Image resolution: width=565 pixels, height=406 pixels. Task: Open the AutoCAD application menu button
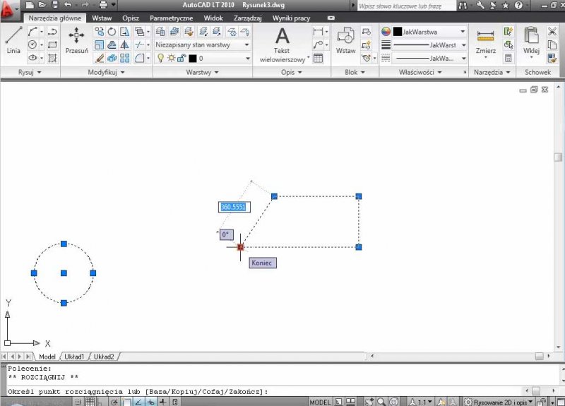coord(9,9)
